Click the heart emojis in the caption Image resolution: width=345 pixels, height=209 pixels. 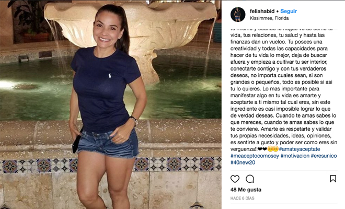click(x=262, y=149)
